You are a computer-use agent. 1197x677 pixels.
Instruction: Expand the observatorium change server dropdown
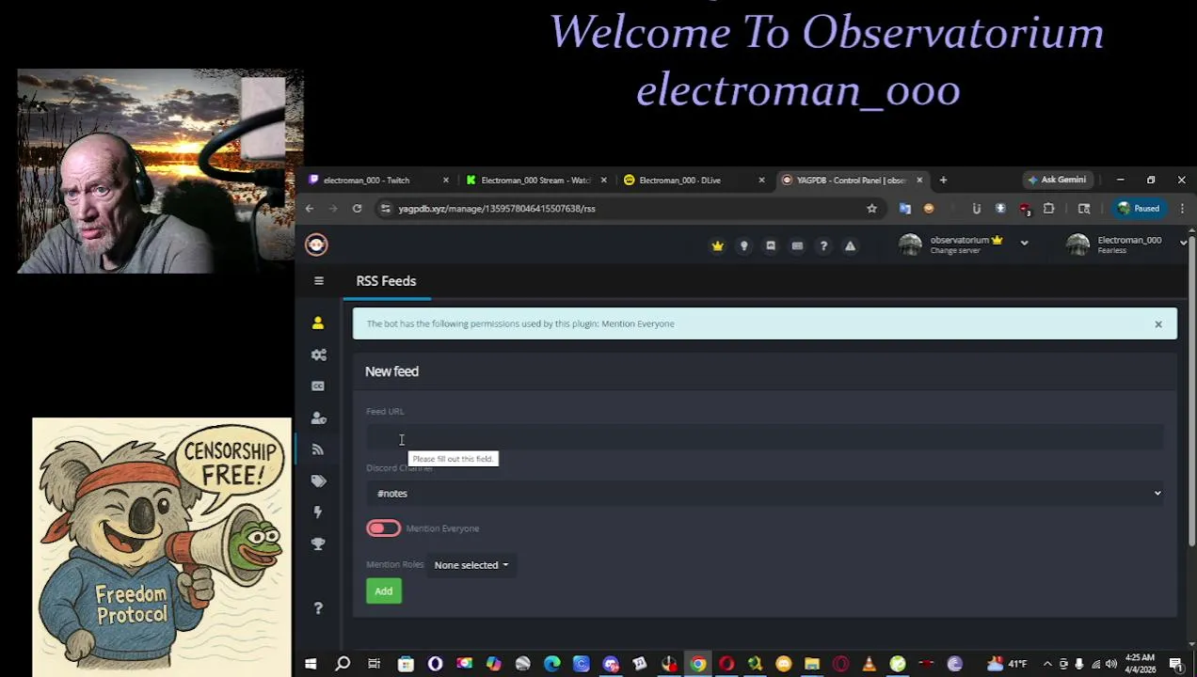point(1024,243)
